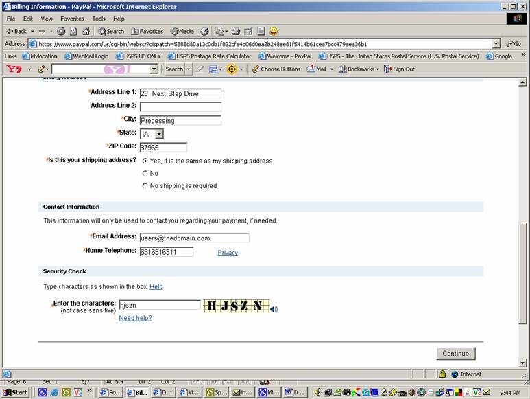530x399 pixels.
Task: Click the Help link in Security Check
Action: 156,286
